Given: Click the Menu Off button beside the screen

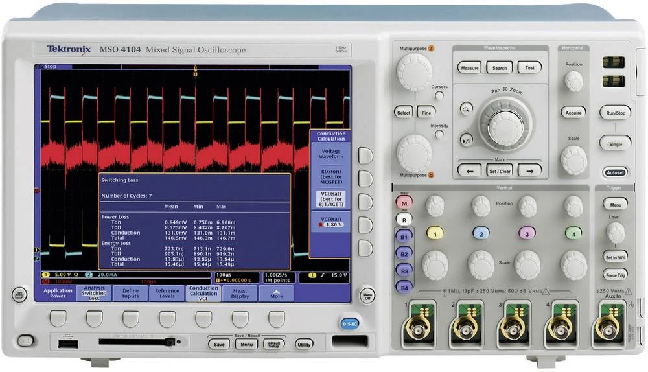Looking at the screenshot, I should click(367, 295).
